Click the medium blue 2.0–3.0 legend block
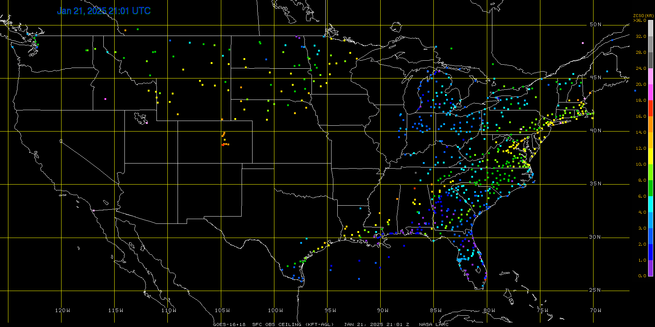 point(651,236)
